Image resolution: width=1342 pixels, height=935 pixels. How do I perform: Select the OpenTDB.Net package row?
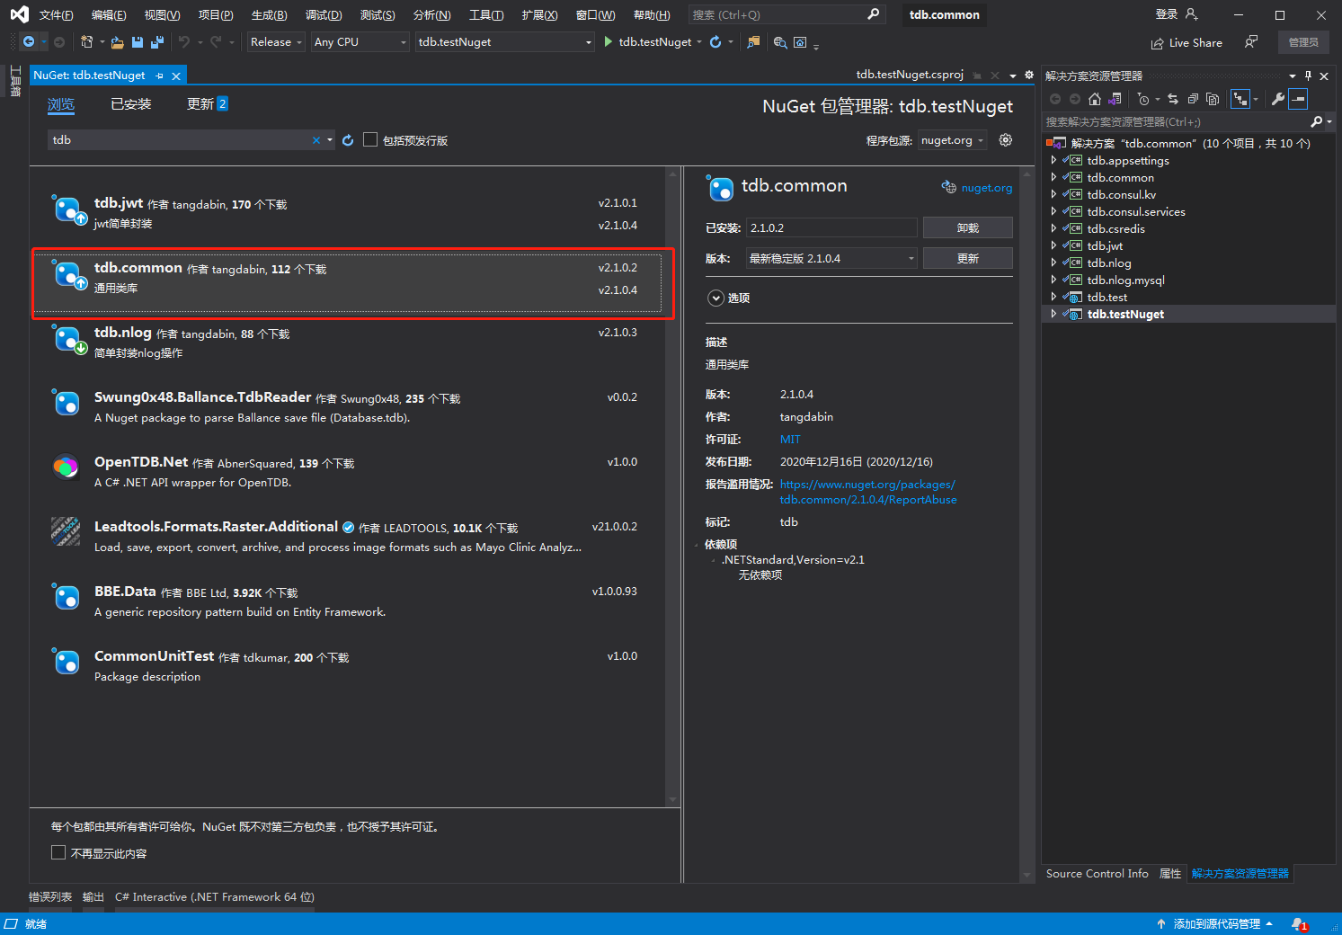tap(348, 472)
